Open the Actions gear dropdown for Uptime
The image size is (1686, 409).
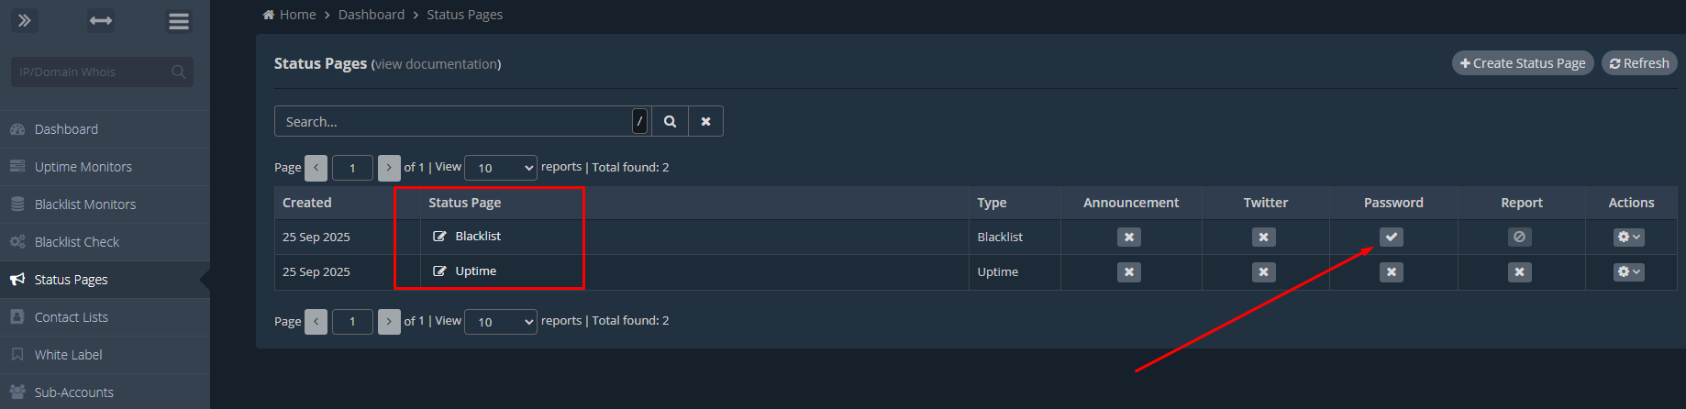[x=1628, y=272]
